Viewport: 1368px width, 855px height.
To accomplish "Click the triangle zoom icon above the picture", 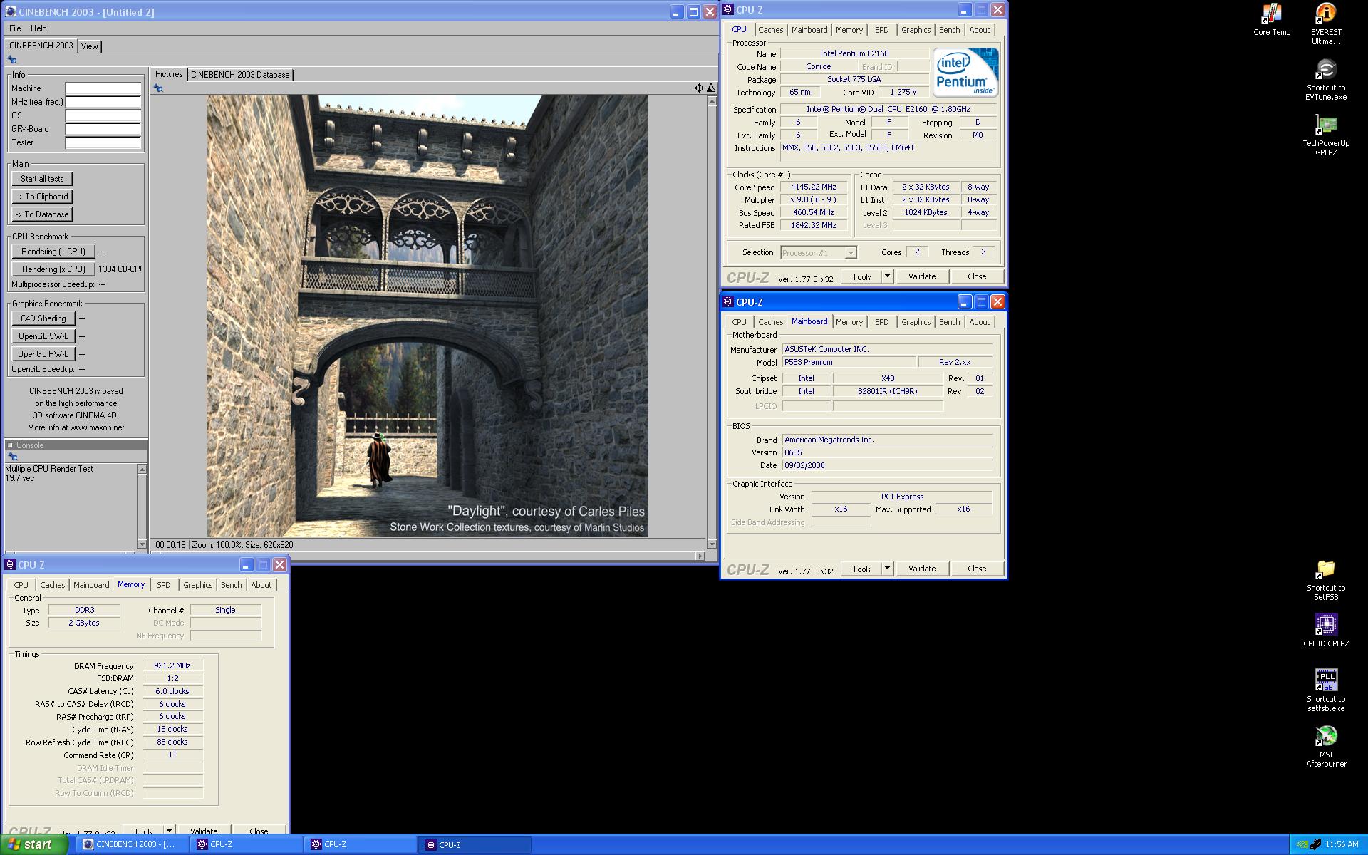I will [x=710, y=88].
